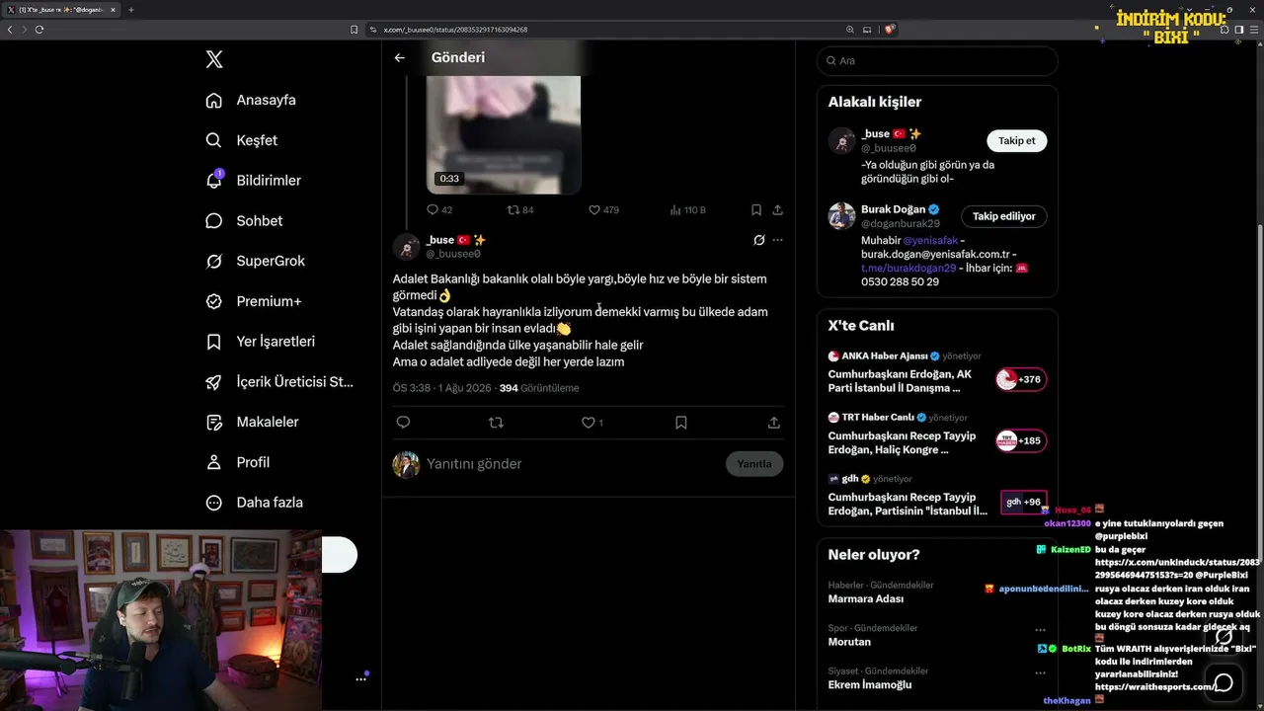Viewport: 1264px width, 711px height.
Task: Click the Profil person icon
Action: (213, 462)
